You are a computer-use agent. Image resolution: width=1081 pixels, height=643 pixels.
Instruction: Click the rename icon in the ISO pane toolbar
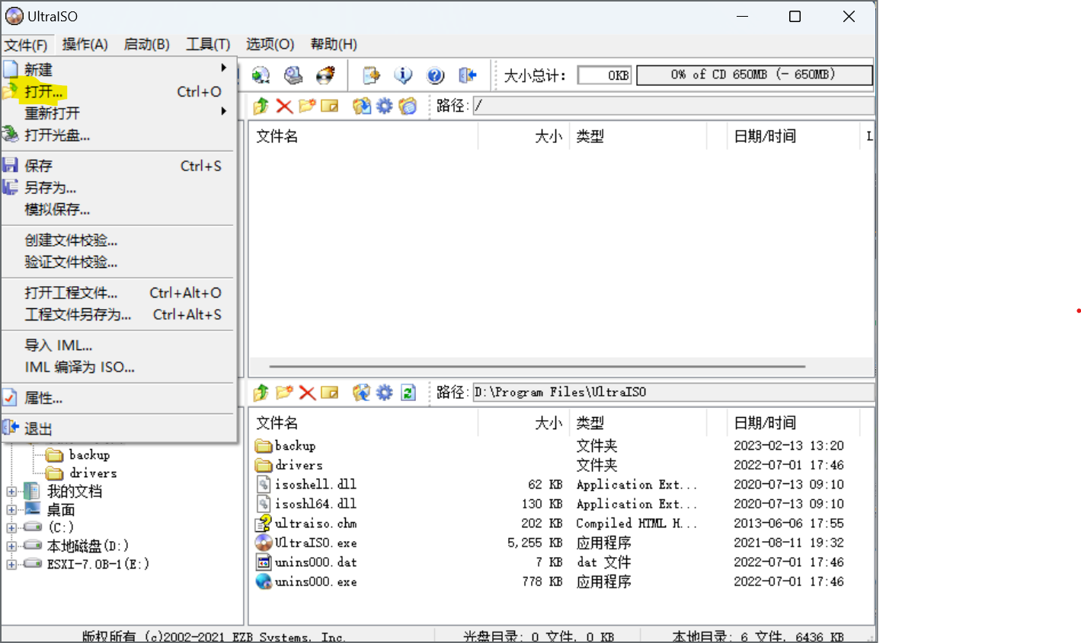click(x=330, y=106)
